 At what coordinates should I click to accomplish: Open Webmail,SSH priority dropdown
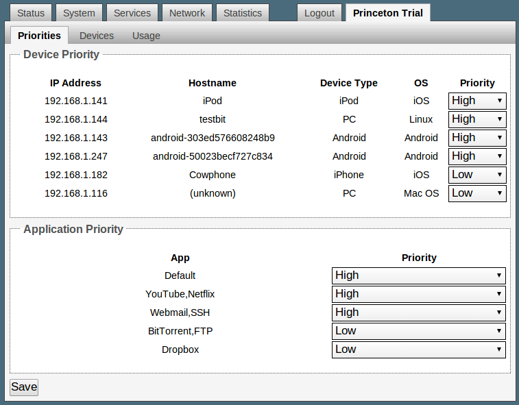418,312
